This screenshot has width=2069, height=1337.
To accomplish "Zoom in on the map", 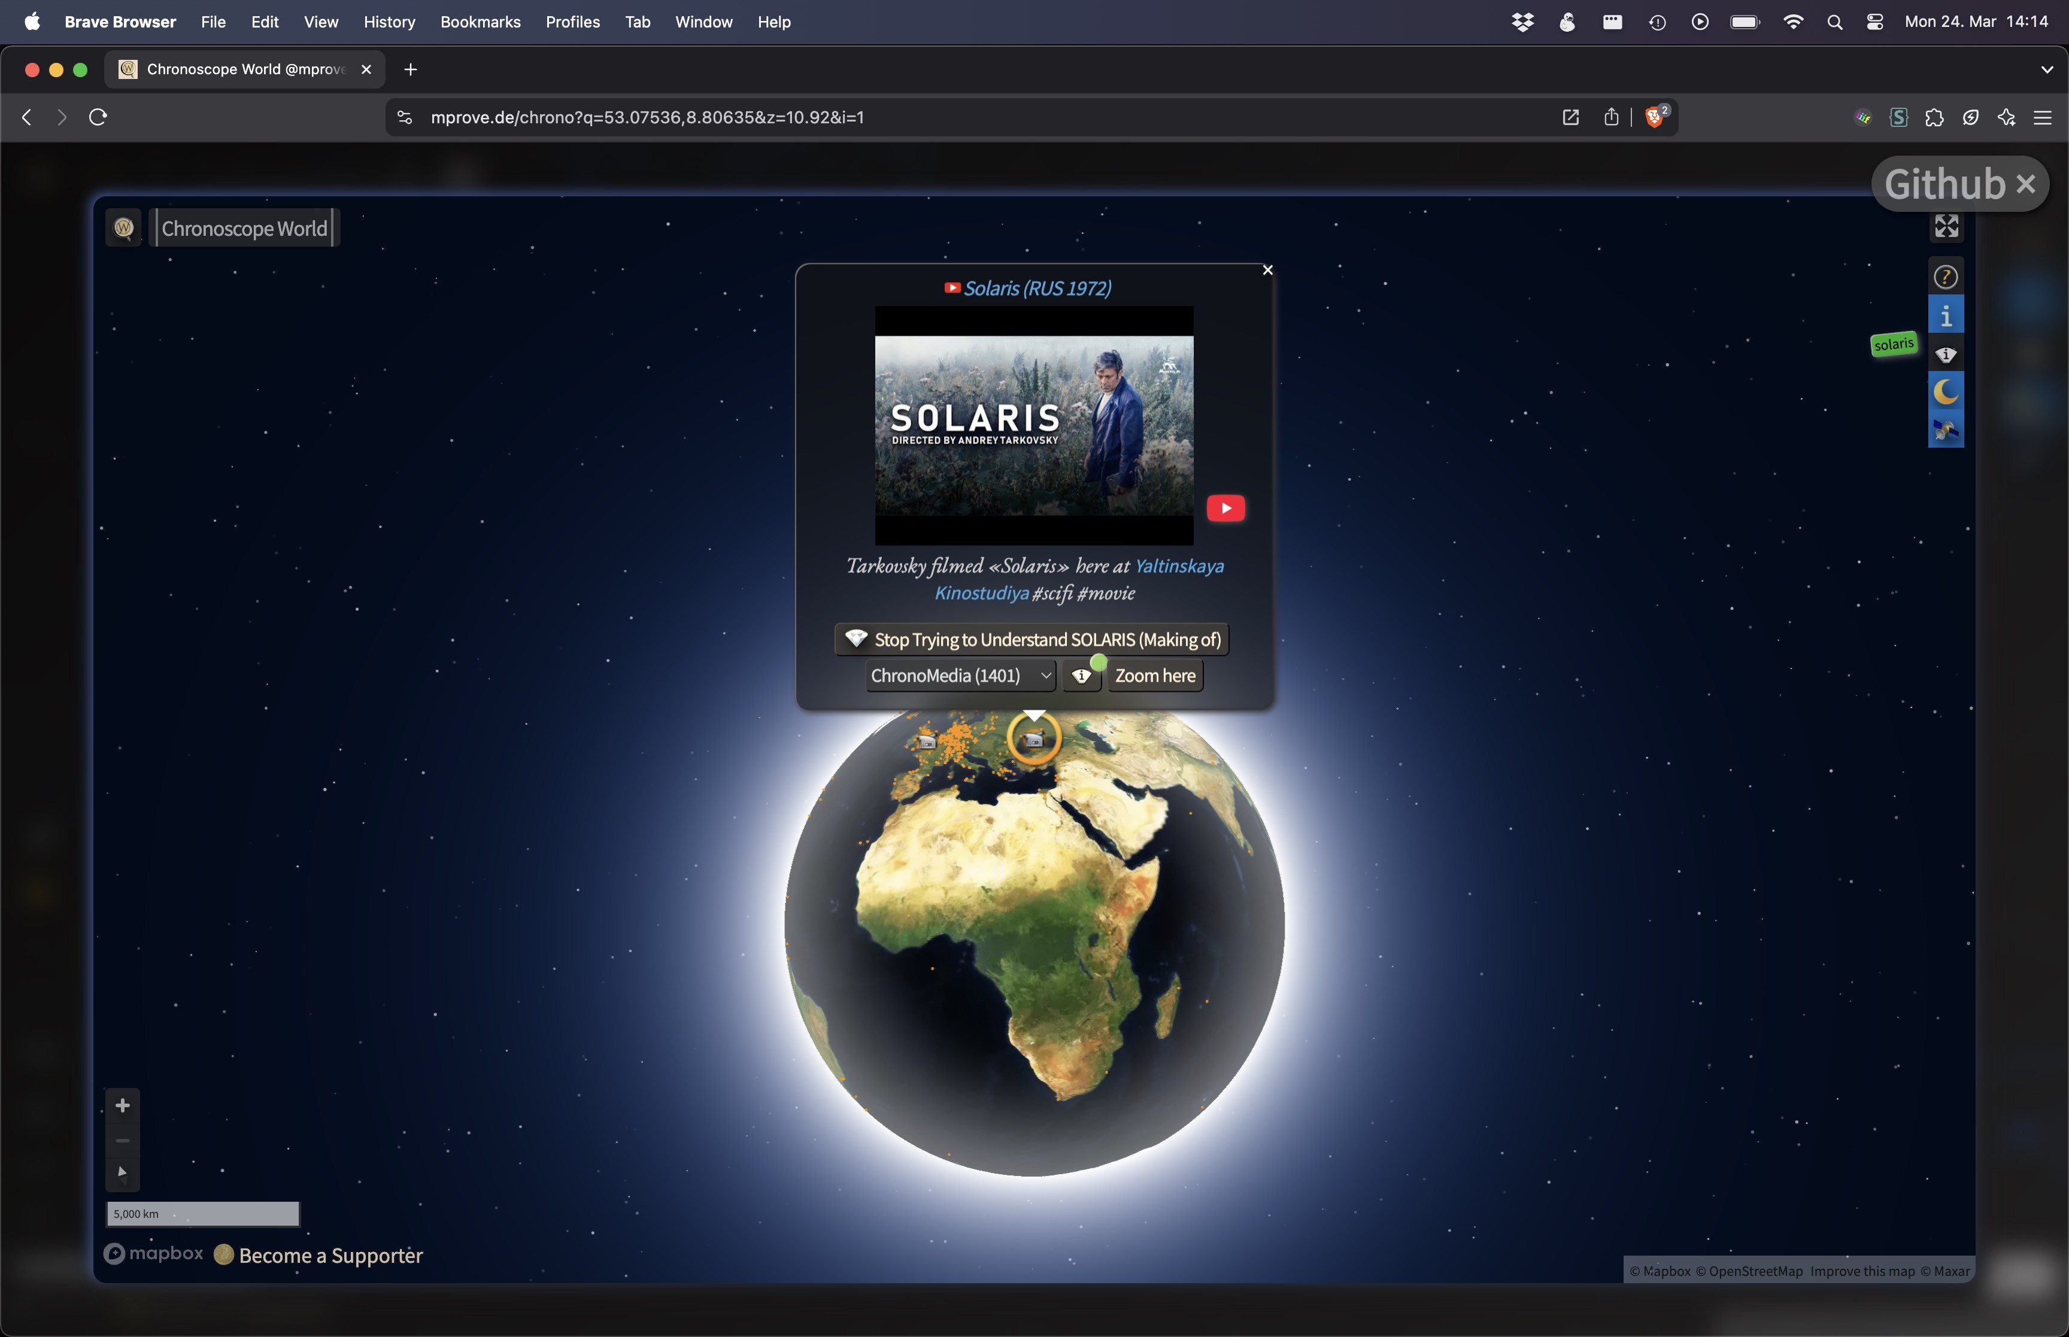I will click(122, 1105).
